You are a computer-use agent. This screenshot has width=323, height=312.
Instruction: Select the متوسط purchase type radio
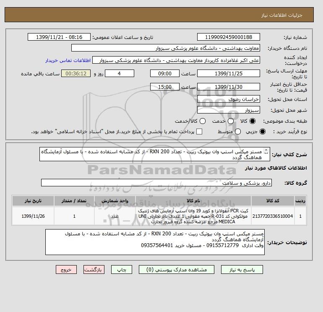coord(238,132)
